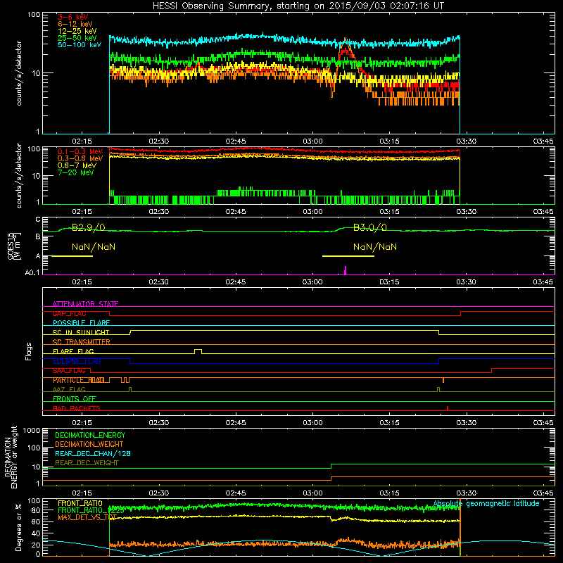Select the yellow FRONT_RATIO legend label
Screen dimensions: 563x563
[80, 503]
